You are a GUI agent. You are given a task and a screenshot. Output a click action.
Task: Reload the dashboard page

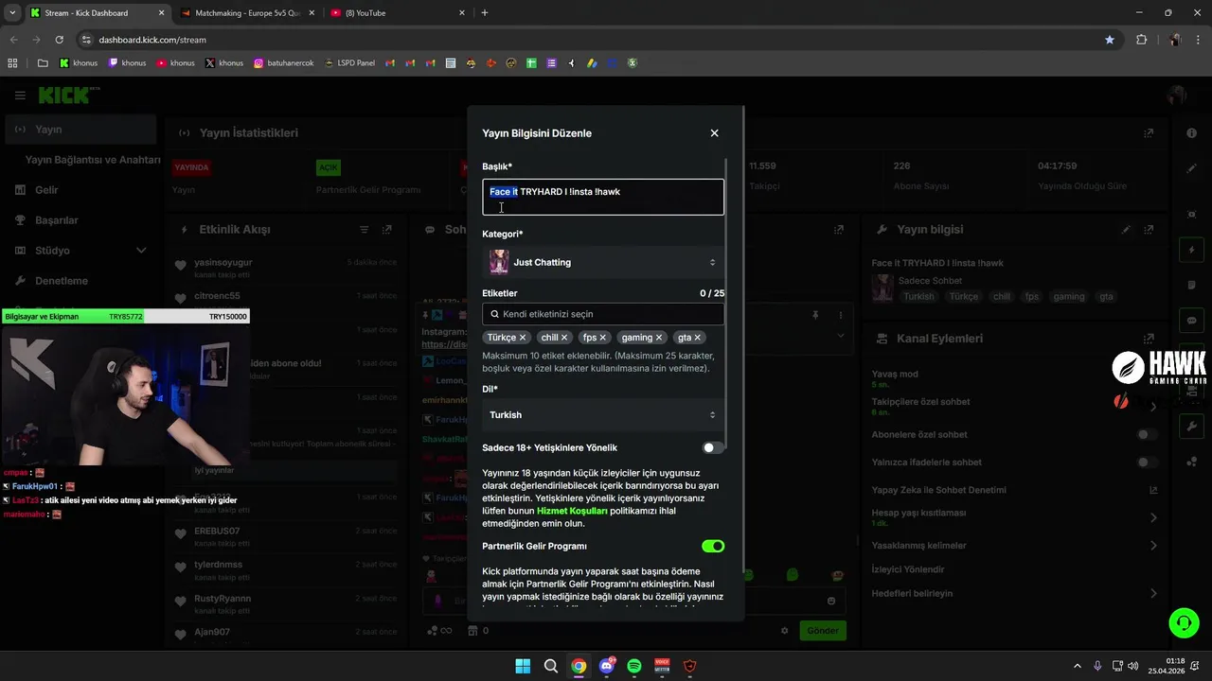pyautogui.click(x=59, y=40)
